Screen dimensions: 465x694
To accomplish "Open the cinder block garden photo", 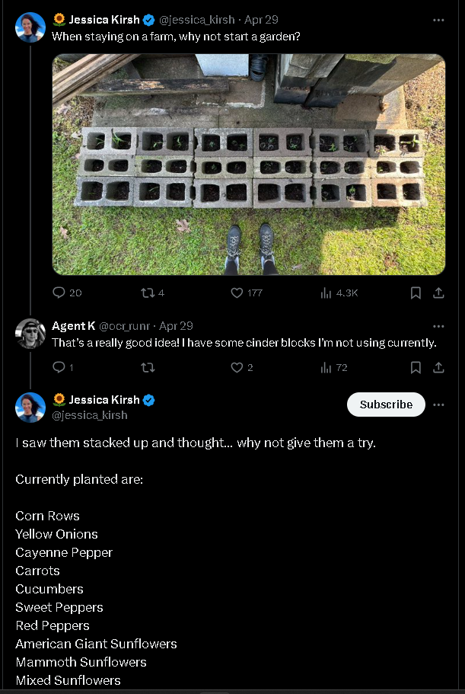I will pyautogui.click(x=248, y=165).
